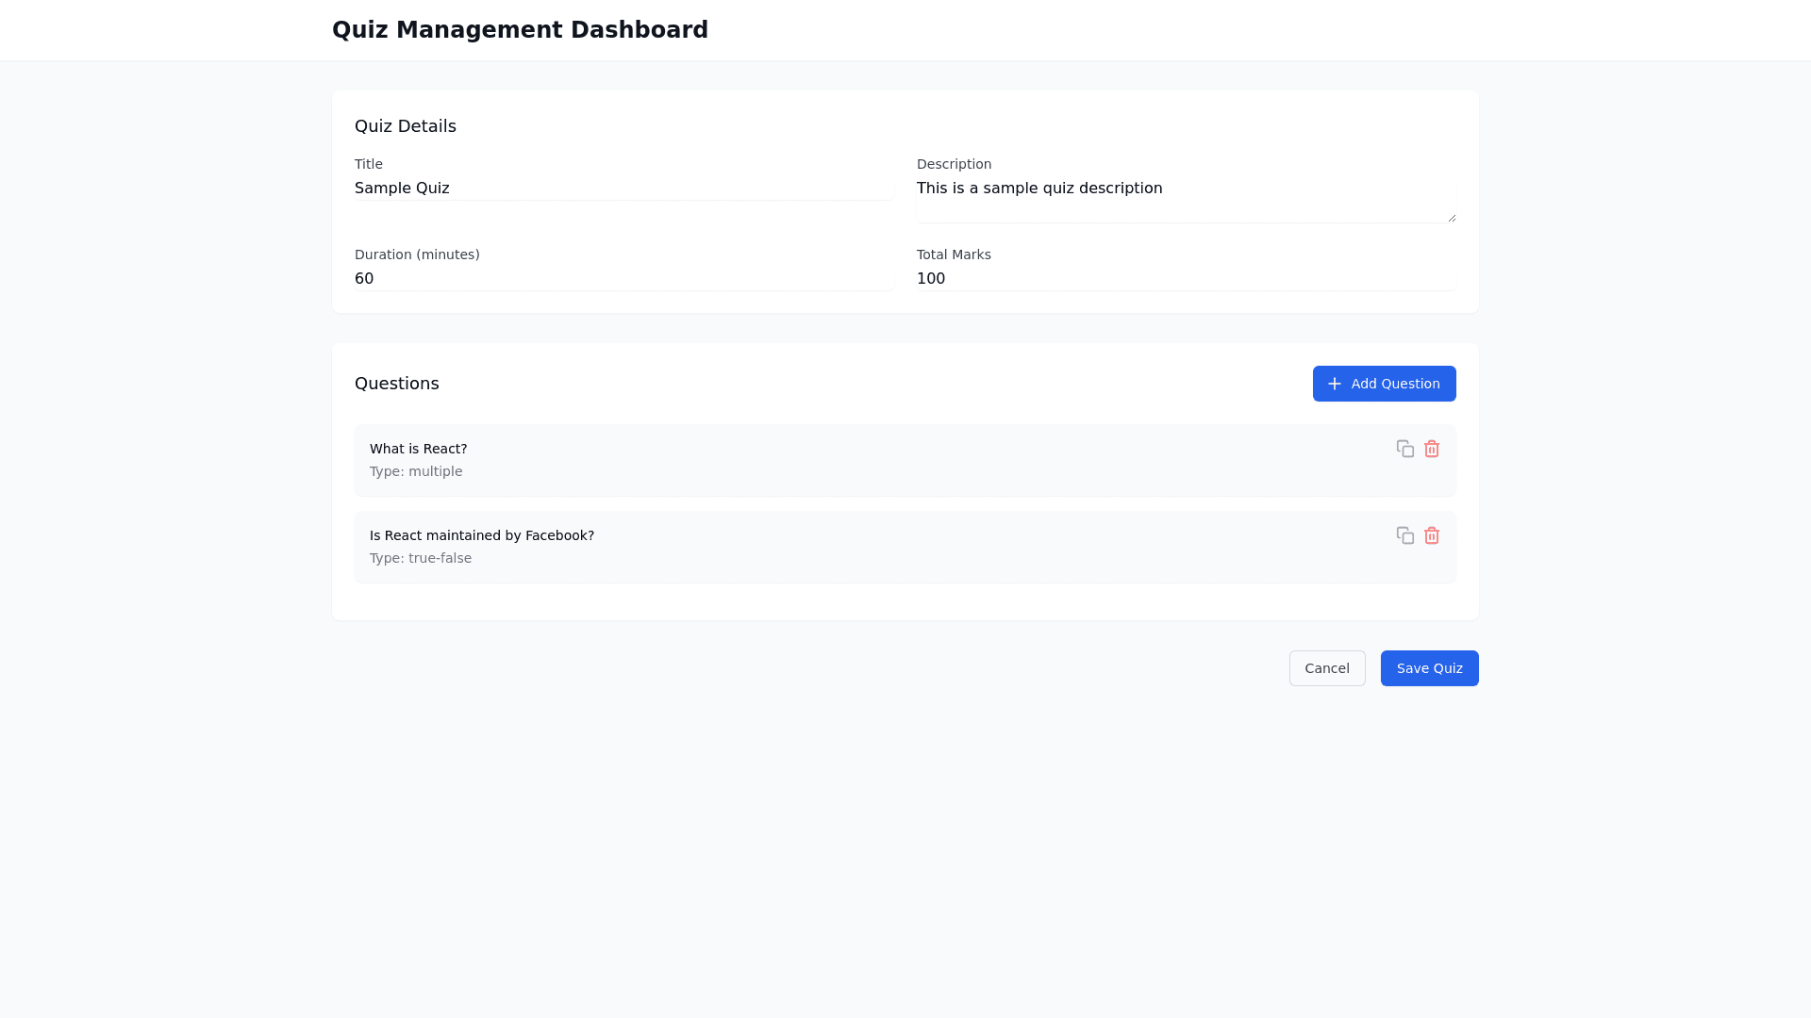Duplicate the Facebook true-false question
Image resolution: width=1811 pixels, height=1018 pixels.
pyautogui.click(x=1404, y=535)
